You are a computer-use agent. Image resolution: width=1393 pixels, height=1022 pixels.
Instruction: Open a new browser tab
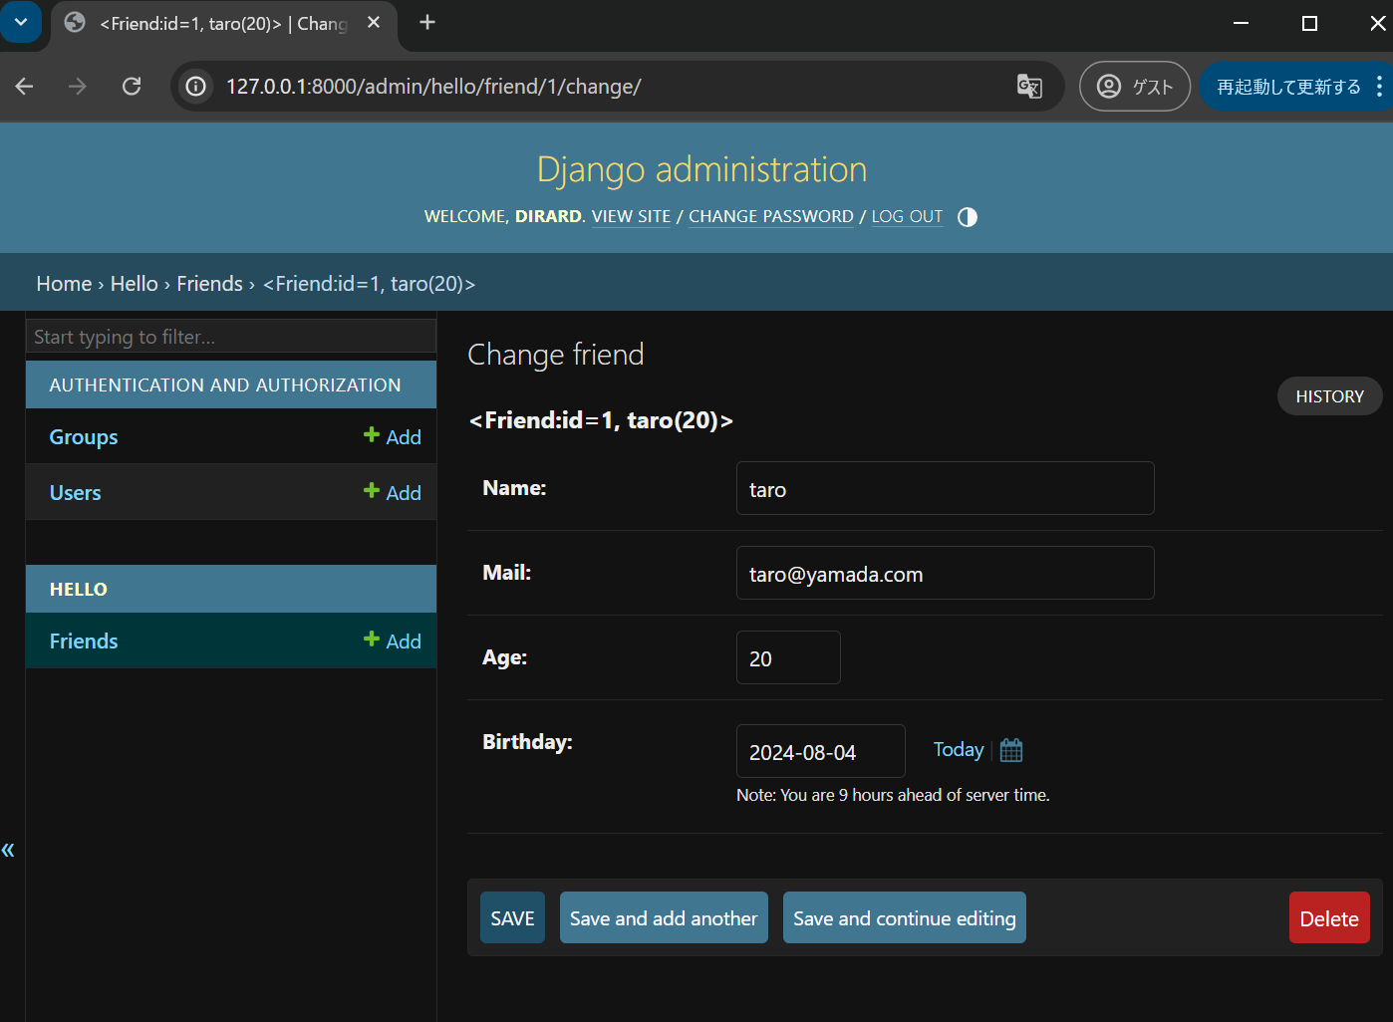coord(427,22)
